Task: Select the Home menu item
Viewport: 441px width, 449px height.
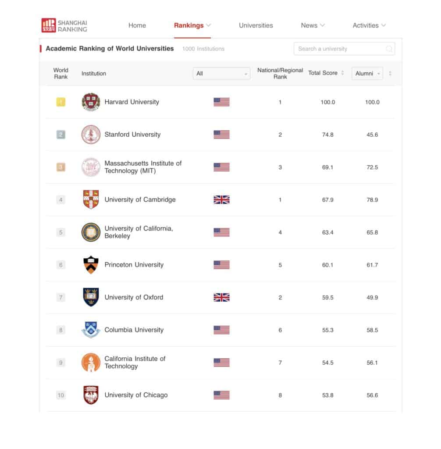Action: pos(137,25)
